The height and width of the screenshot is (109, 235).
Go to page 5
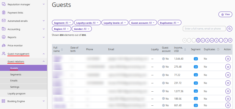216,40
